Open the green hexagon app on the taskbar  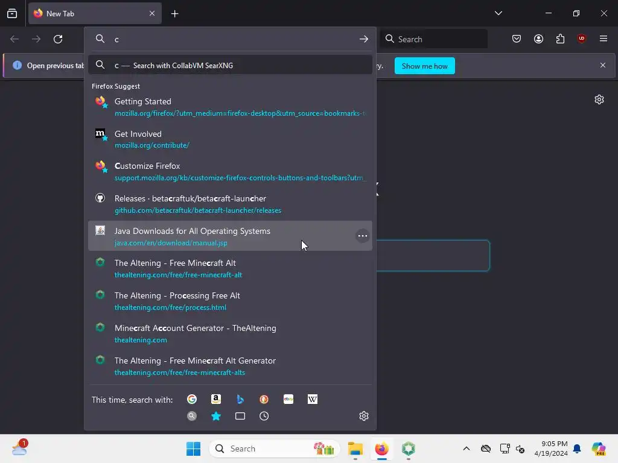point(409,449)
